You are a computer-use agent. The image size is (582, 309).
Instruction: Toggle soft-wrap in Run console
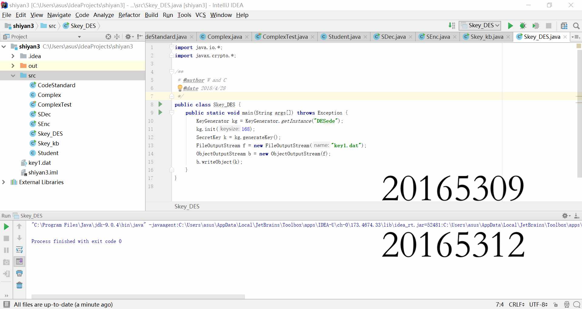click(19, 250)
